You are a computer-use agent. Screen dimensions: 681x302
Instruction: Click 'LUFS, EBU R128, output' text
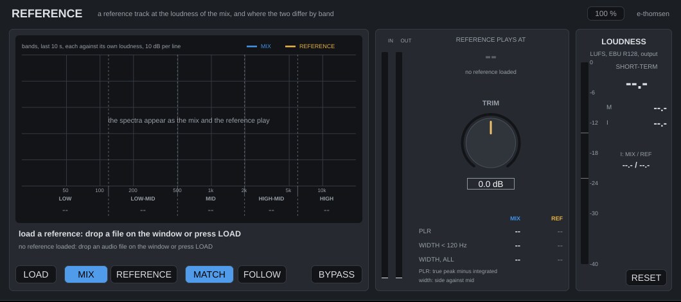[624, 54]
